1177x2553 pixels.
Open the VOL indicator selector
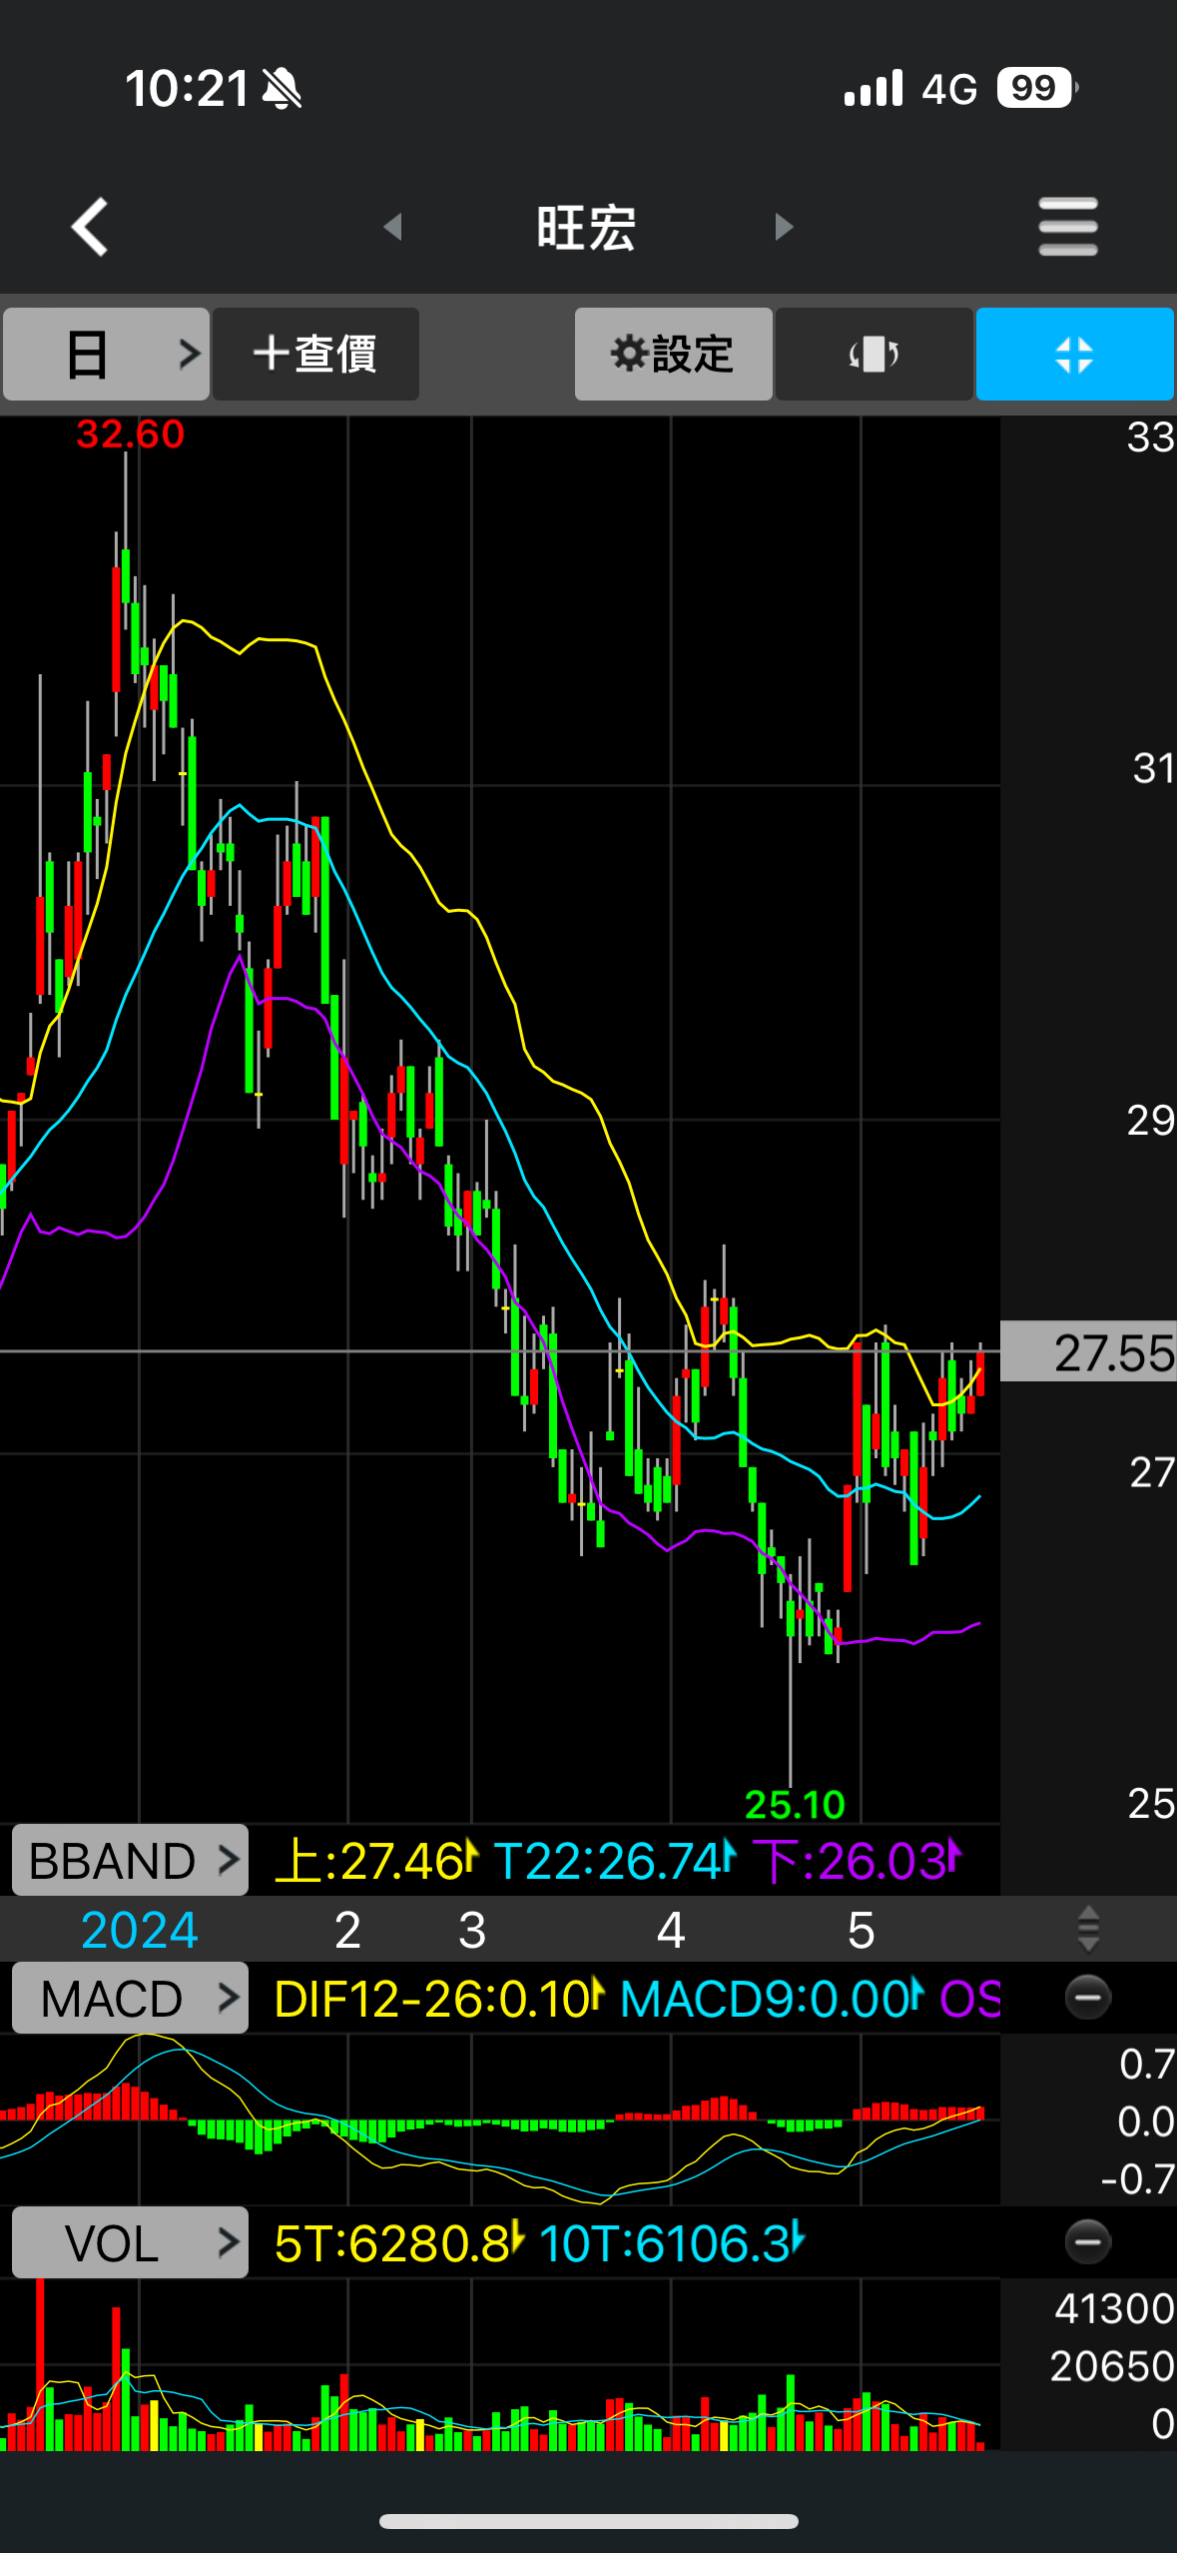(x=130, y=2242)
